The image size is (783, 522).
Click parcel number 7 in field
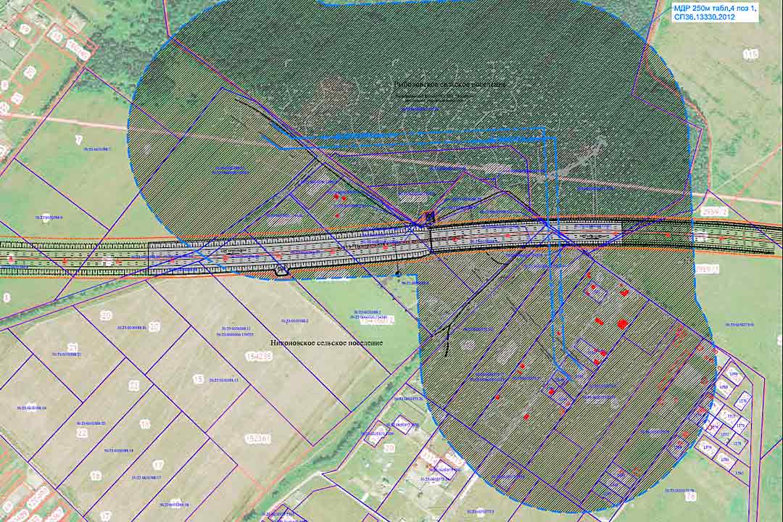click(78, 139)
